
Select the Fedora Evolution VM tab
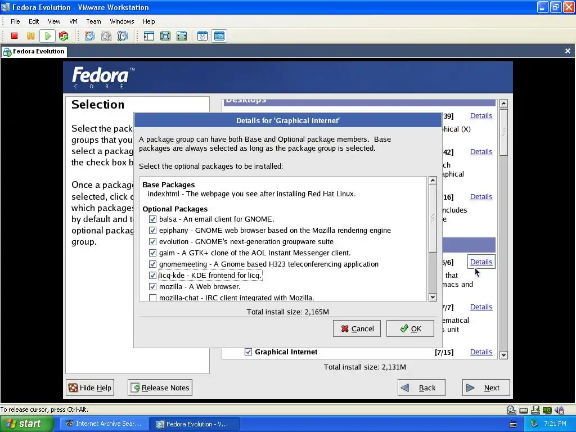point(34,51)
